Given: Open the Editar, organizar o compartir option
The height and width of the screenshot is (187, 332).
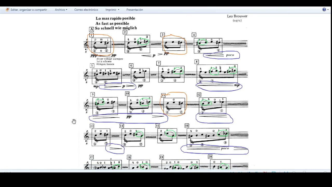Looking at the screenshot, I should (26, 10).
